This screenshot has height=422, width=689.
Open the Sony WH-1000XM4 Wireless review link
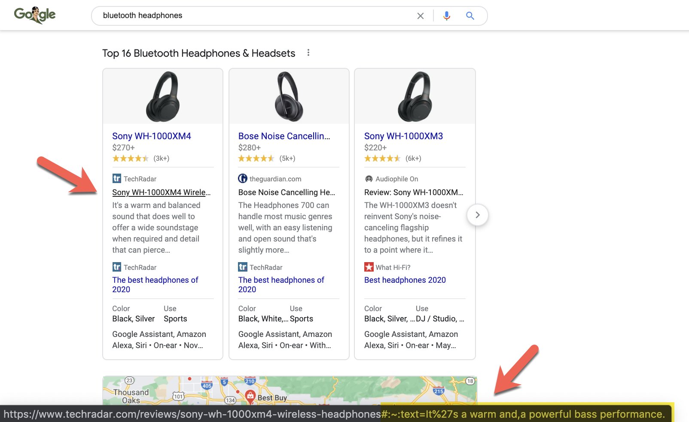pyautogui.click(x=161, y=192)
